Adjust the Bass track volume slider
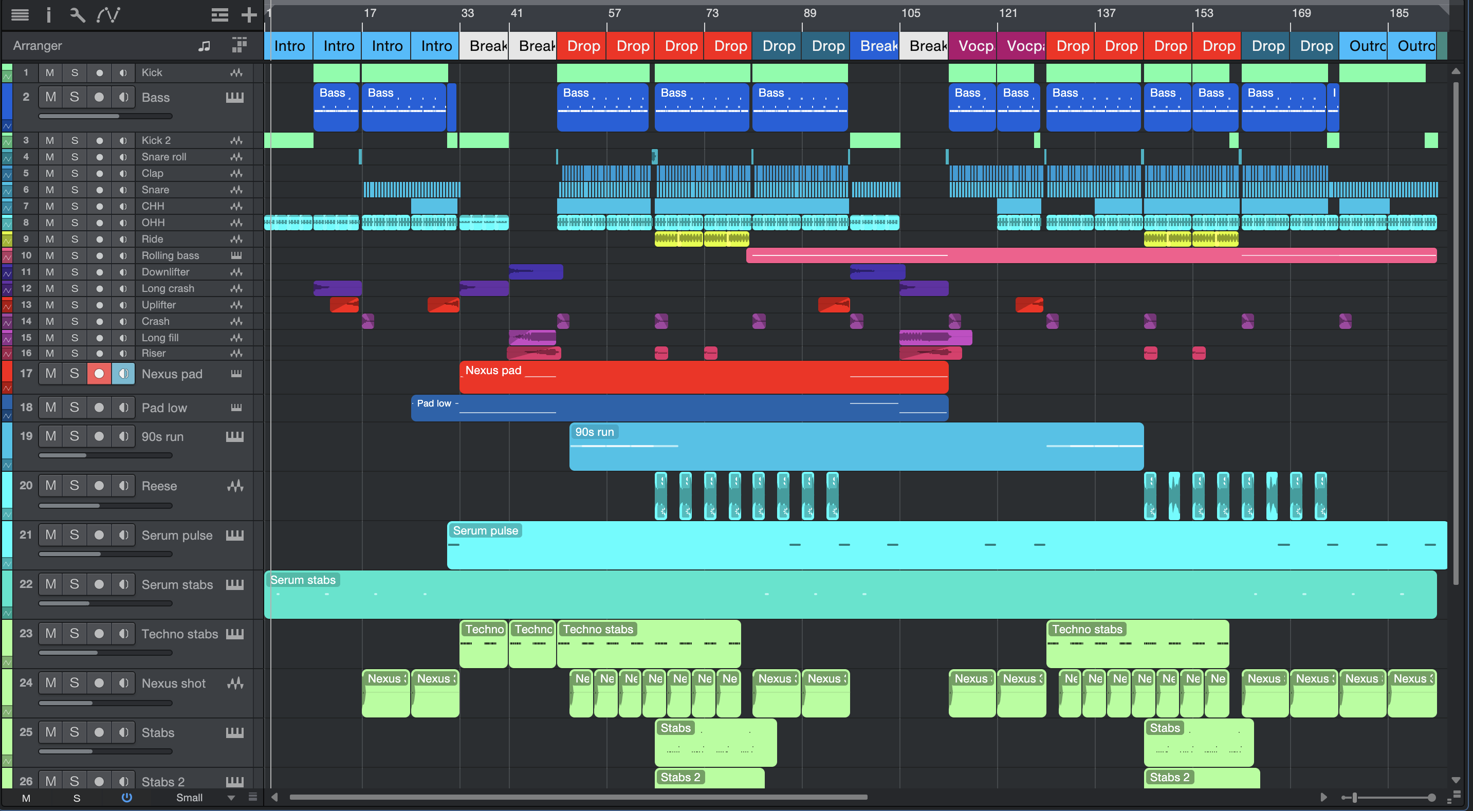This screenshot has height=811, width=1473. pos(106,116)
